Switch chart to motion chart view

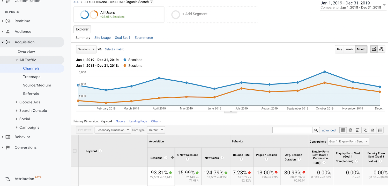click(382, 49)
